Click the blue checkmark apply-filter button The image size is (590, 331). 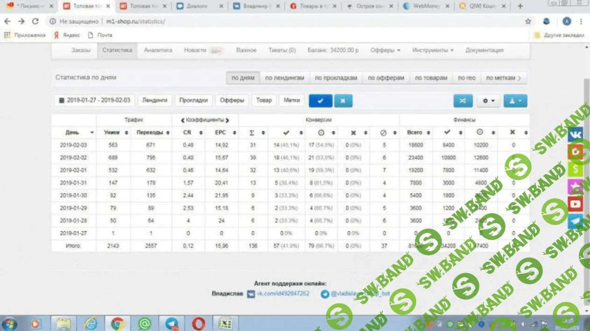click(x=320, y=100)
